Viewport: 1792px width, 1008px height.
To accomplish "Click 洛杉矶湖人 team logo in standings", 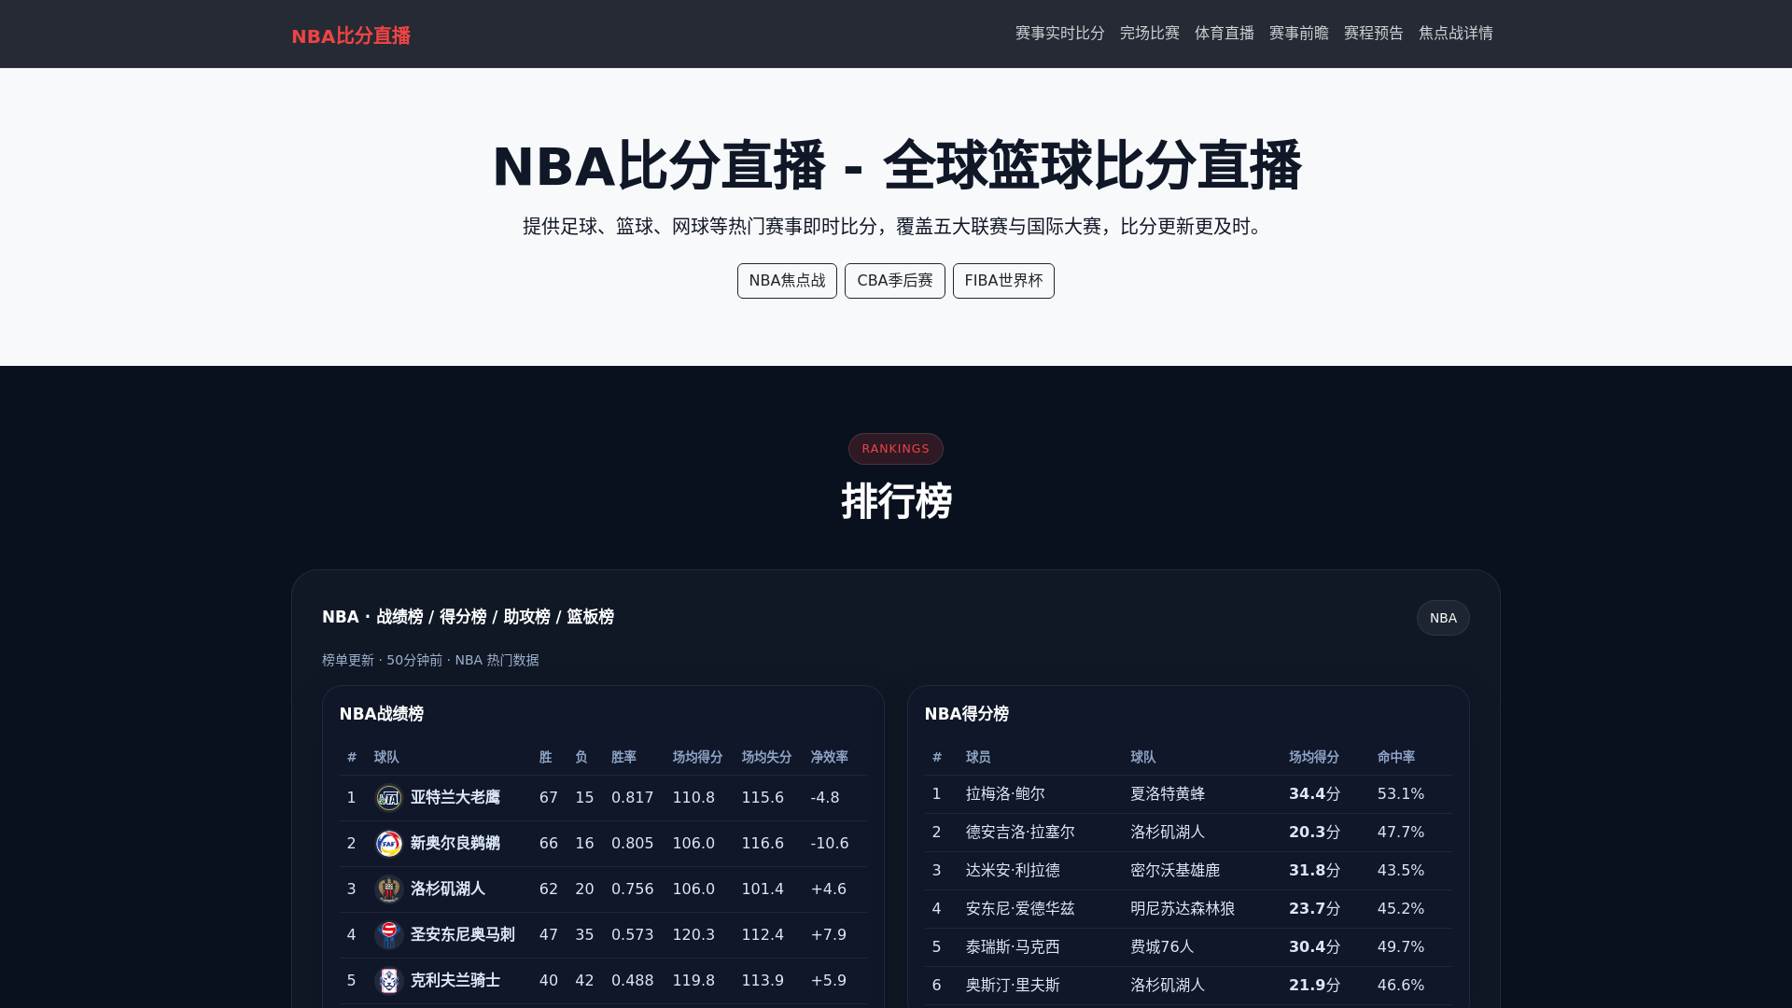I will click(388, 889).
